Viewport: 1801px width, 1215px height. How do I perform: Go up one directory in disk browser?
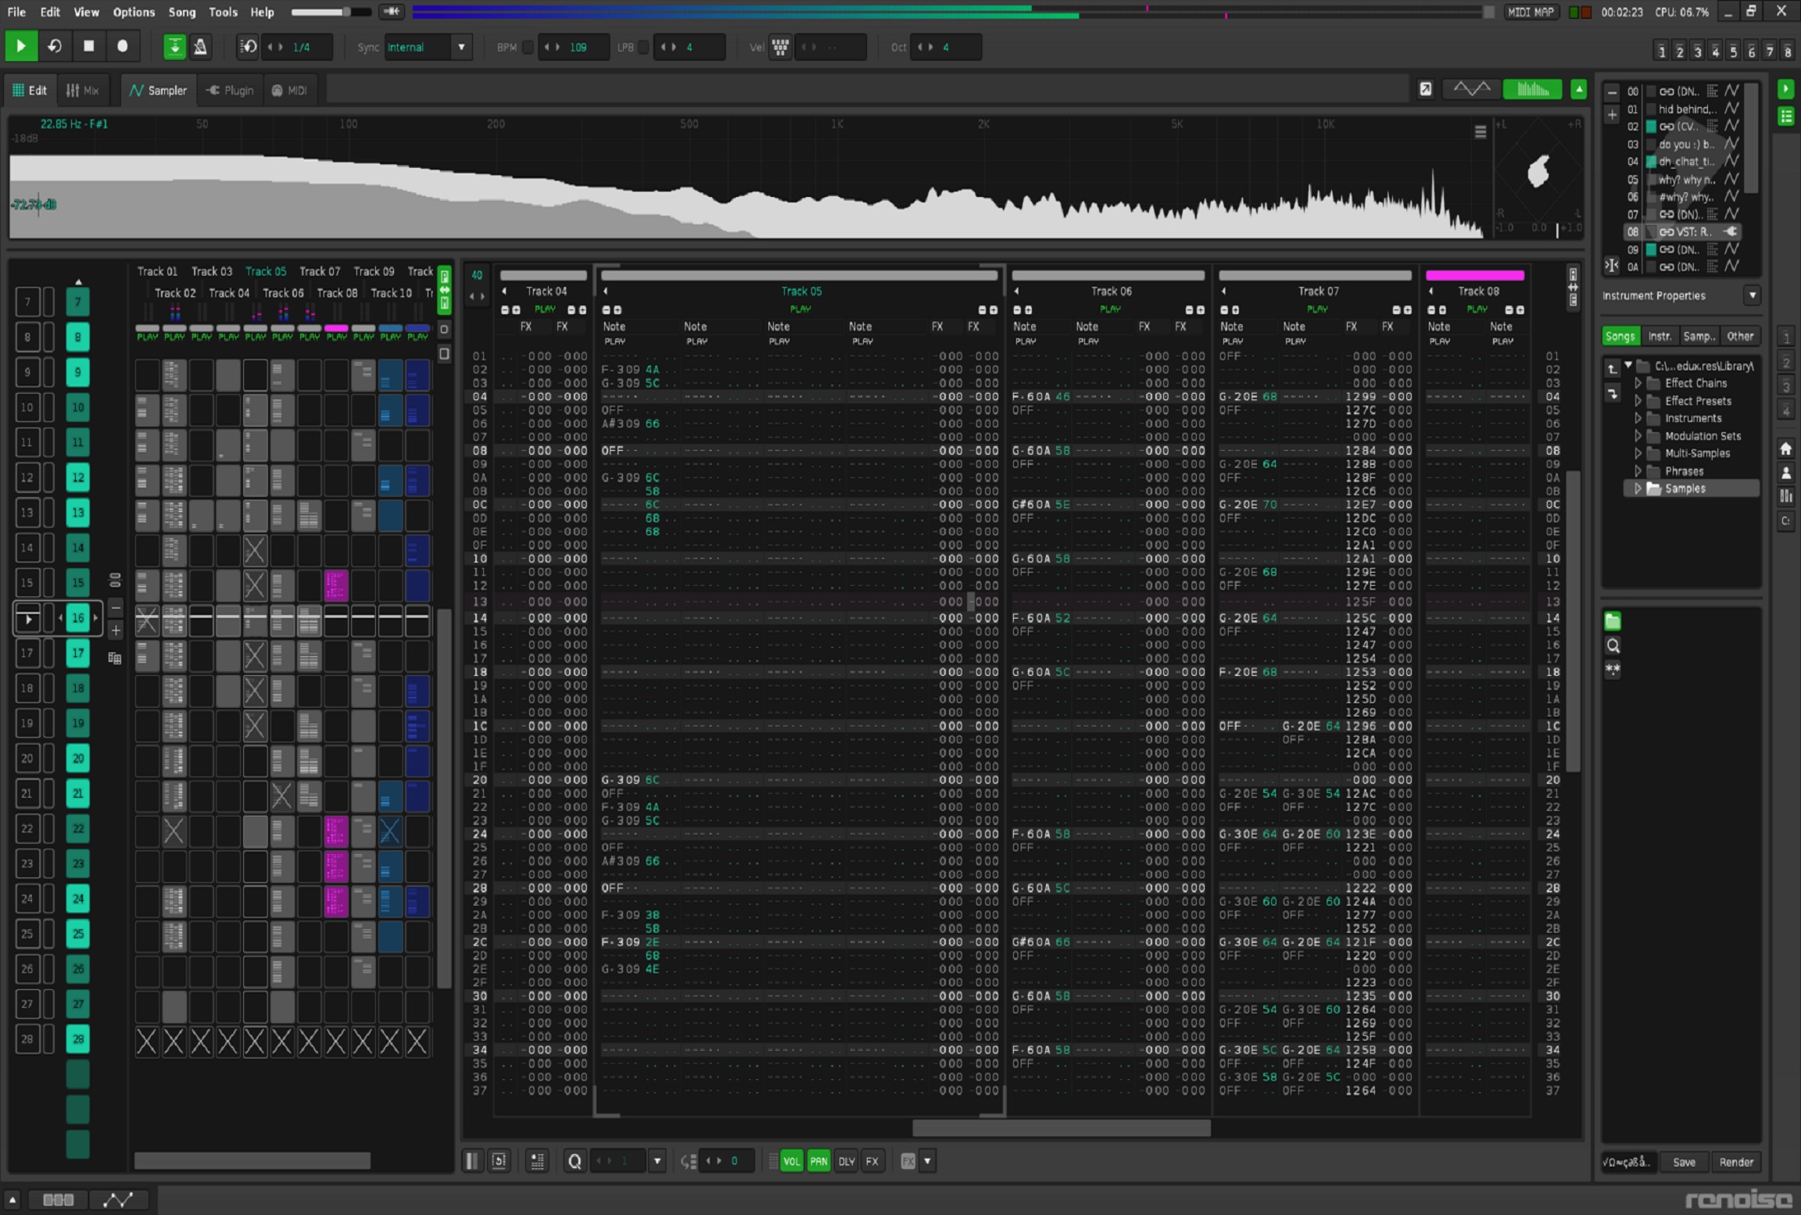1613,368
